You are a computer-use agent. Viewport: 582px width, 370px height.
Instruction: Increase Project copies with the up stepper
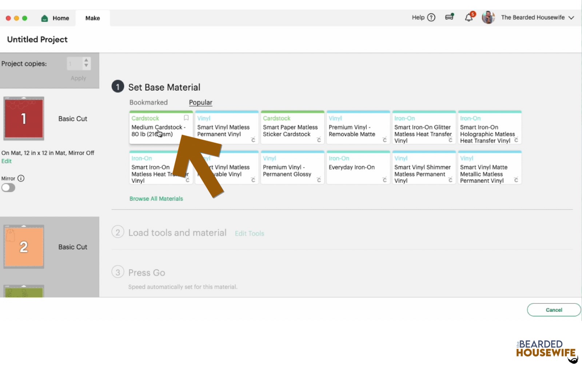pos(86,60)
